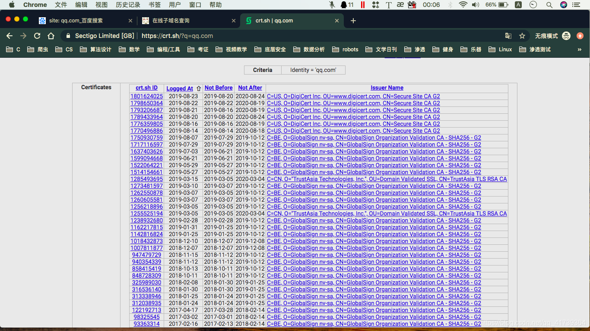Open a new tab with the plus button
590x331 pixels.
coord(353,21)
